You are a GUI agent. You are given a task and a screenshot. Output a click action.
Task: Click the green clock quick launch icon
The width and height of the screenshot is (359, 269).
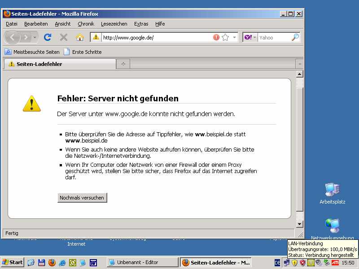point(73,263)
